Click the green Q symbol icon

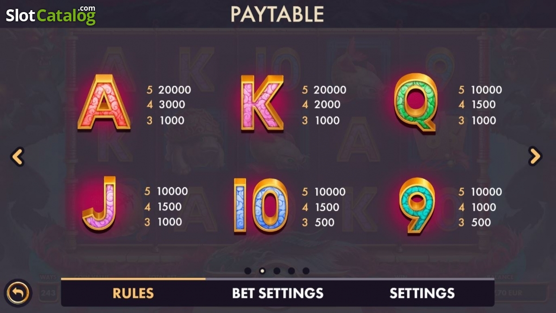click(417, 103)
